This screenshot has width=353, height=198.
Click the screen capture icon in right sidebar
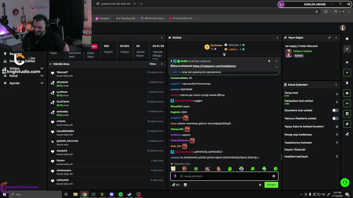347,62
